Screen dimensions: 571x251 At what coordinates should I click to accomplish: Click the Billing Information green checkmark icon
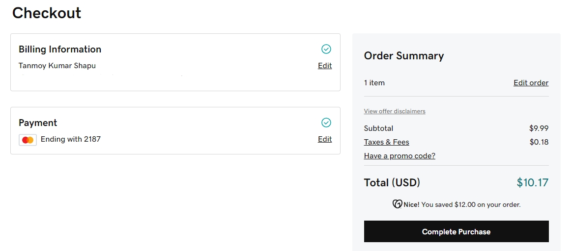pos(326,49)
